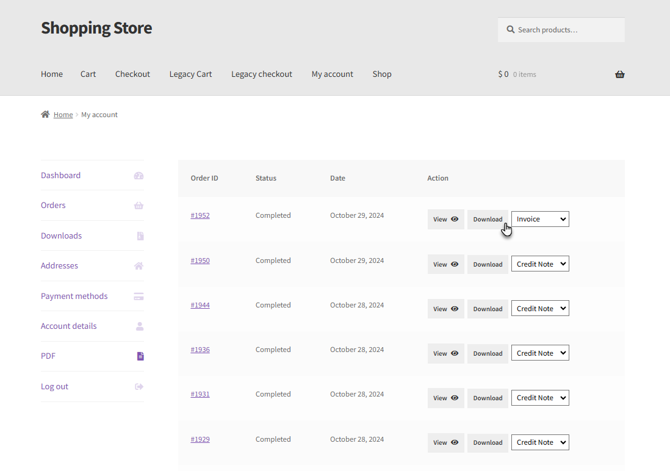Viewport: 670px width, 471px height.
Task: Download document for order #1931
Action: [488, 398]
